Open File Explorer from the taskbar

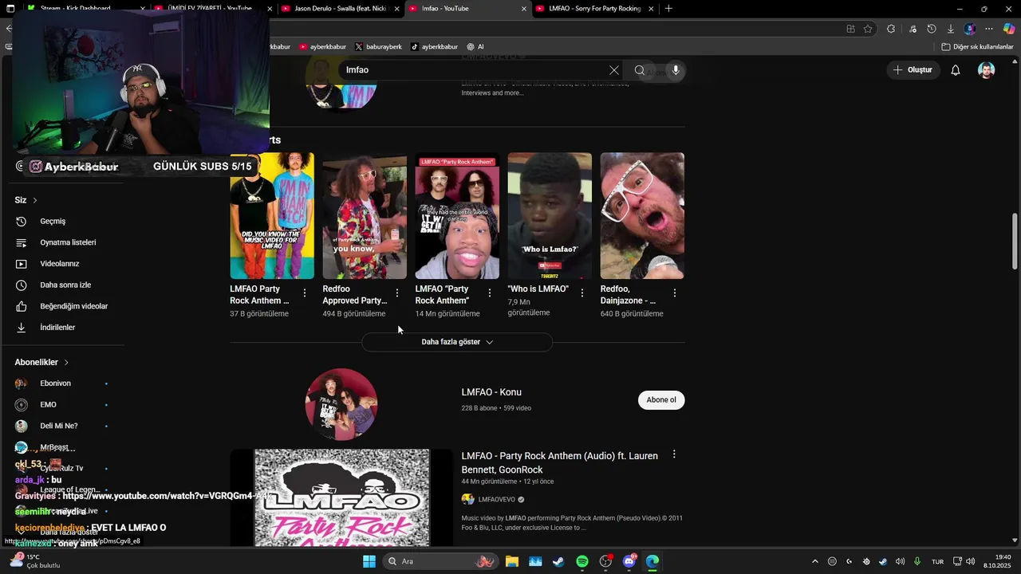pos(511,561)
